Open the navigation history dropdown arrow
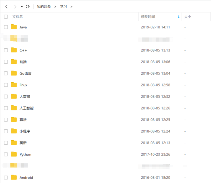 click(x=22, y=6)
